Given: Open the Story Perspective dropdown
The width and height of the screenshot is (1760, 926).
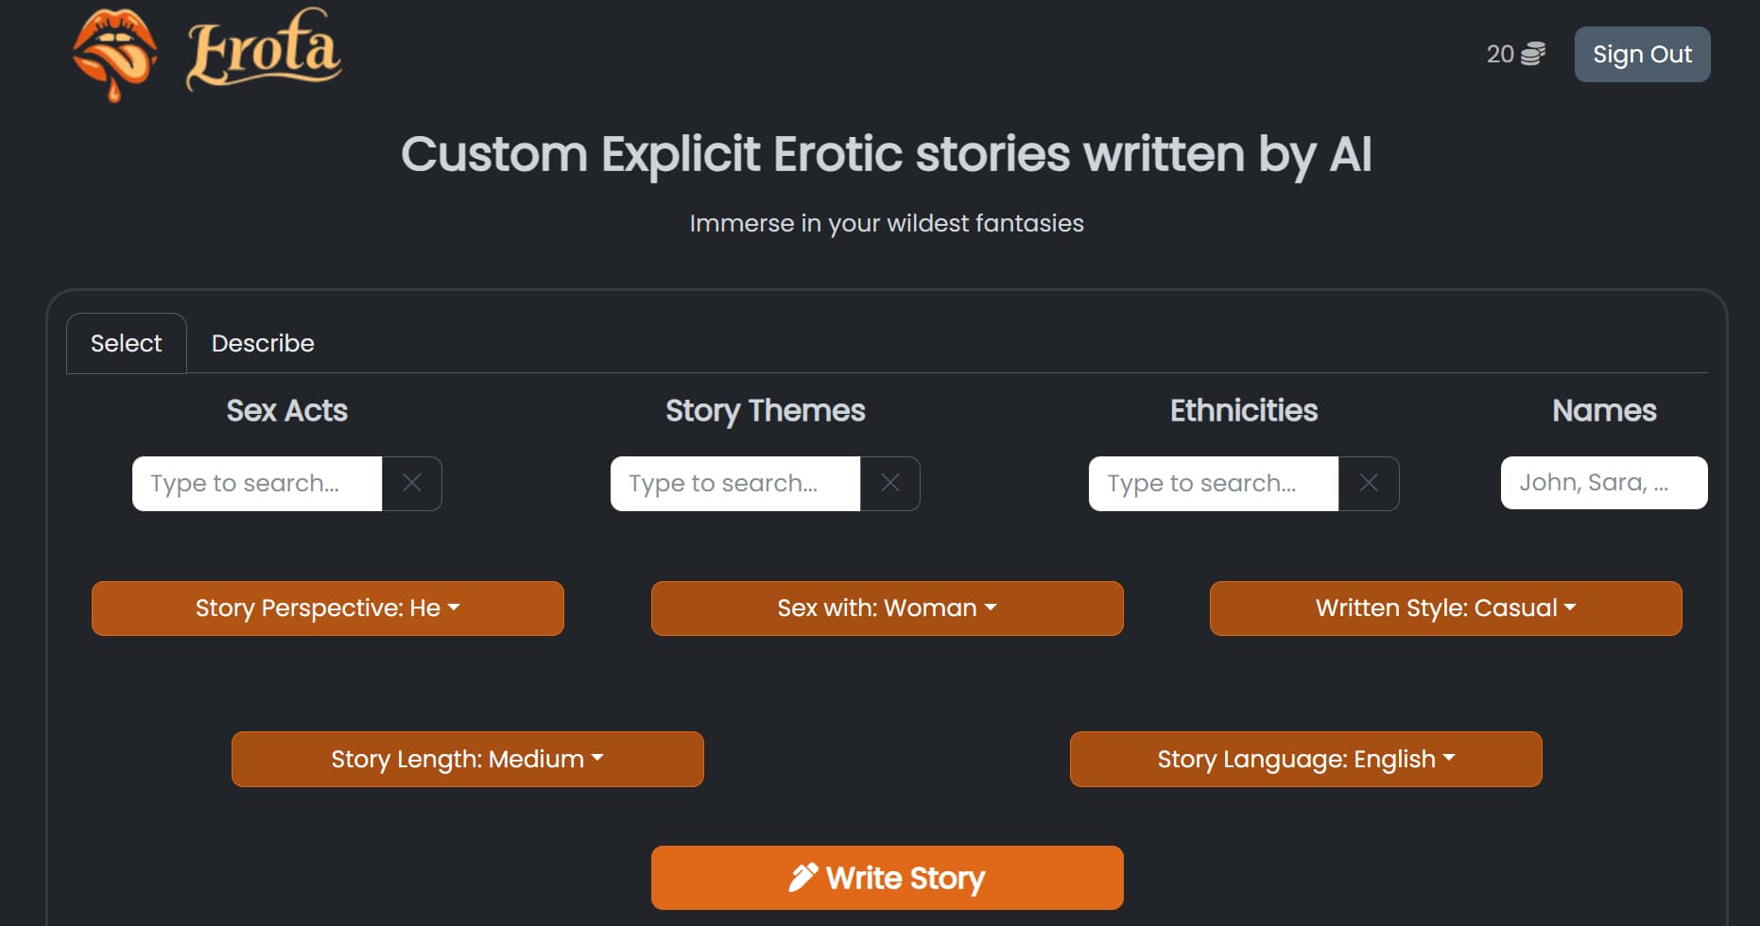Looking at the screenshot, I should coord(328,608).
